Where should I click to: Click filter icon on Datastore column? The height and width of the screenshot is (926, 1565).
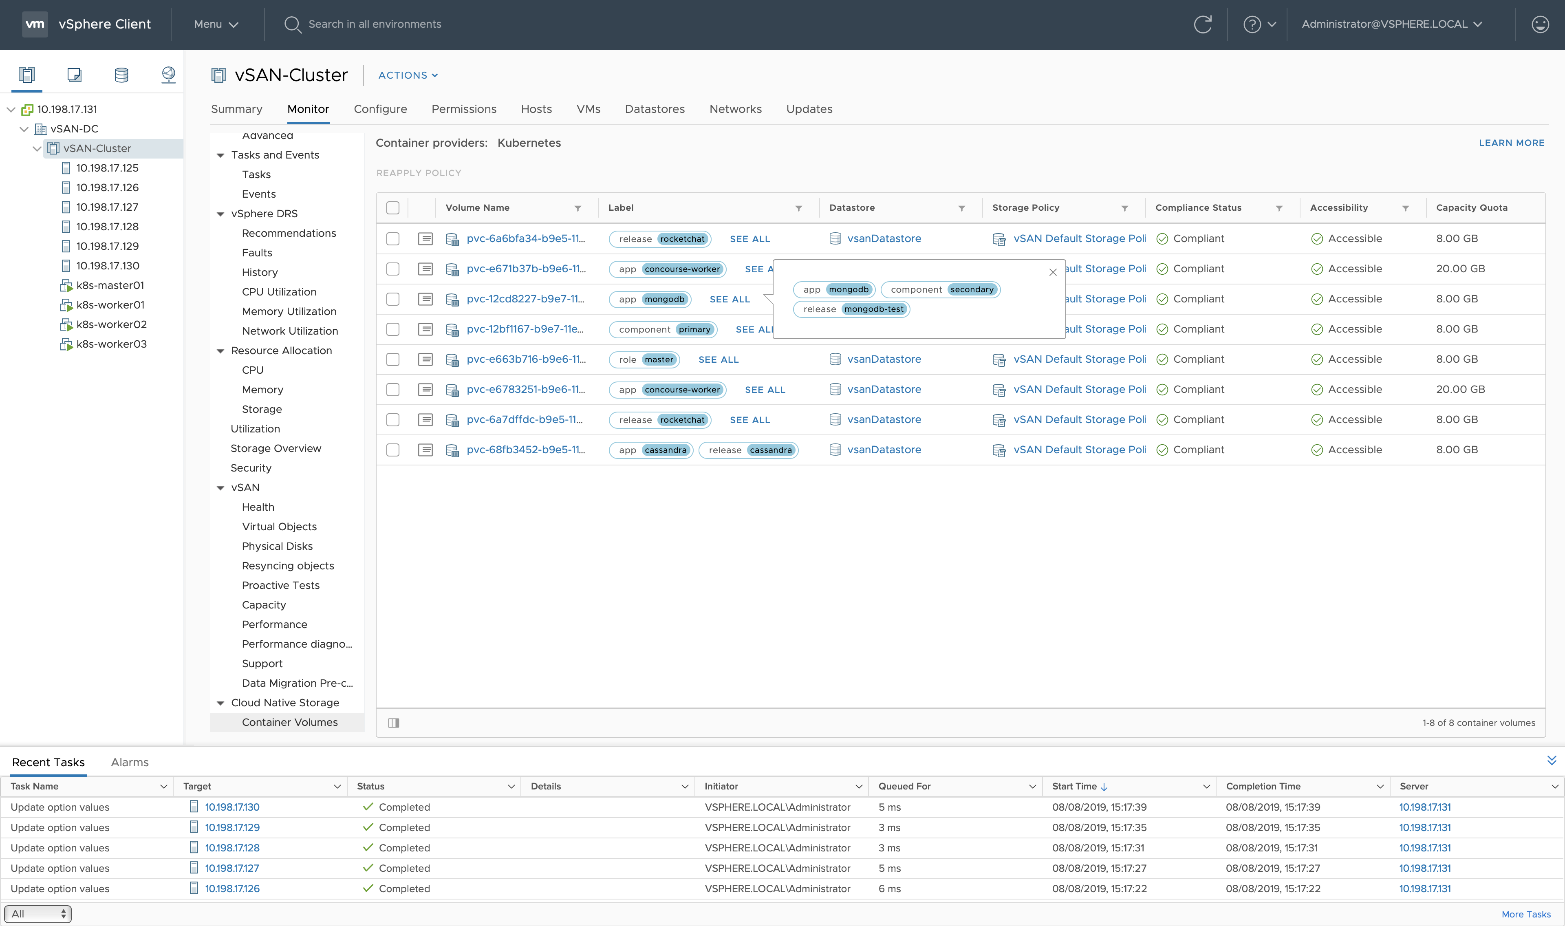pos(961,208)
